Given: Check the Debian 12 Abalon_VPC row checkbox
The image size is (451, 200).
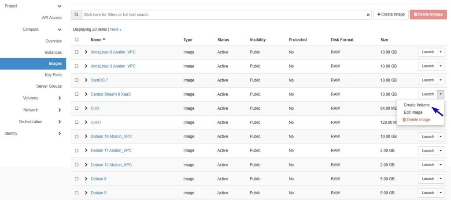Looking at the screenshot, I should click(x=77, y=165).
